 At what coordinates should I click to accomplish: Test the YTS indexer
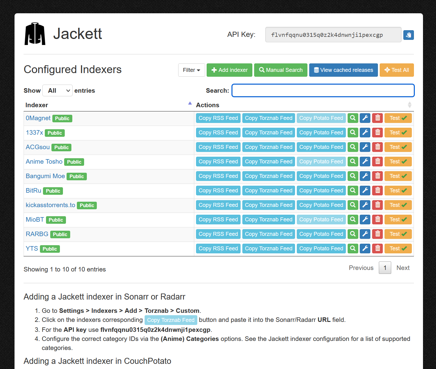pos(398,249)
